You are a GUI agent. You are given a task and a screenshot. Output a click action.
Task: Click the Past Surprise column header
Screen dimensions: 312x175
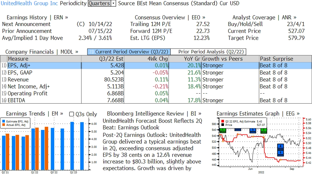click(285, 59)
